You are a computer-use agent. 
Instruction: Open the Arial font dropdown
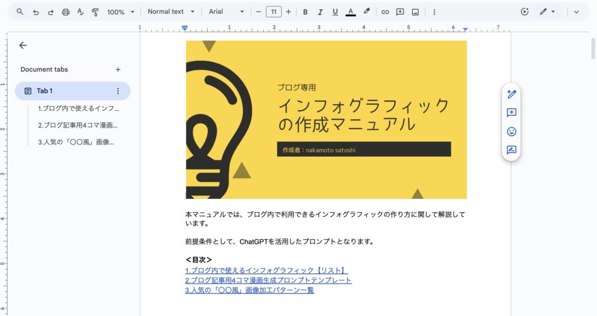(x=226, y=12)
